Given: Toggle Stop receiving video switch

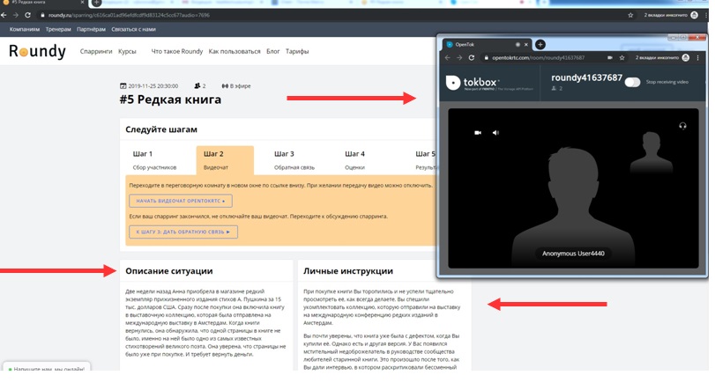Looking at the screenshot, I should [632, 82].
